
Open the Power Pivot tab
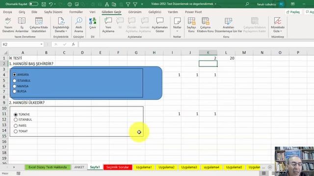[x=193, y=12]
